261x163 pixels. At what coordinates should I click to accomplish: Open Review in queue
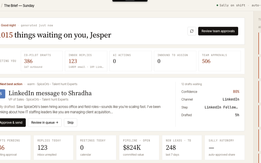pyautogui.click(x=45, y=123)
